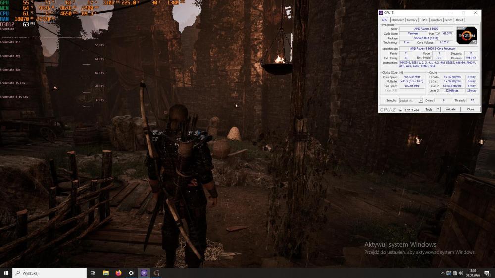Switch to the purple CPU-Z taskbar icon
The width and height of the screenshot is (495, 278).
[144, 273]
